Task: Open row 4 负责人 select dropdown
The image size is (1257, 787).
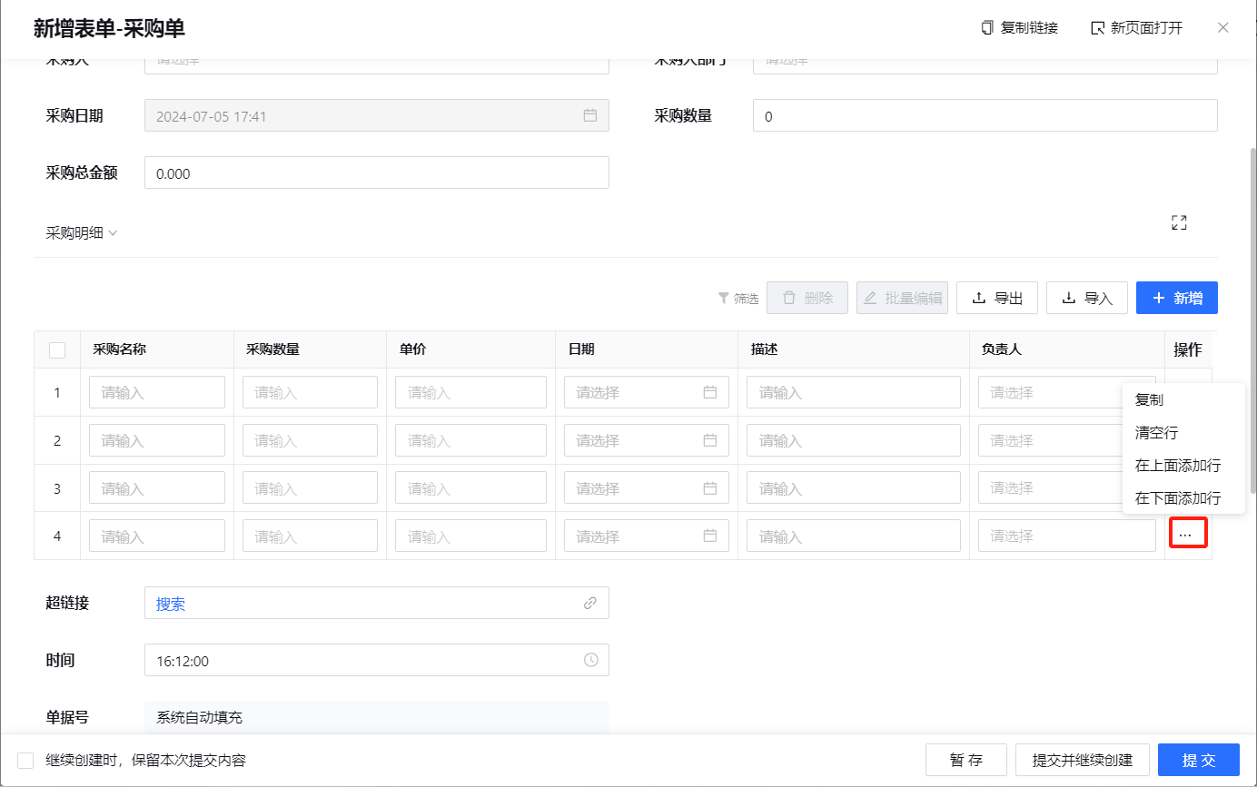Action: click(x=1067, y=536)
